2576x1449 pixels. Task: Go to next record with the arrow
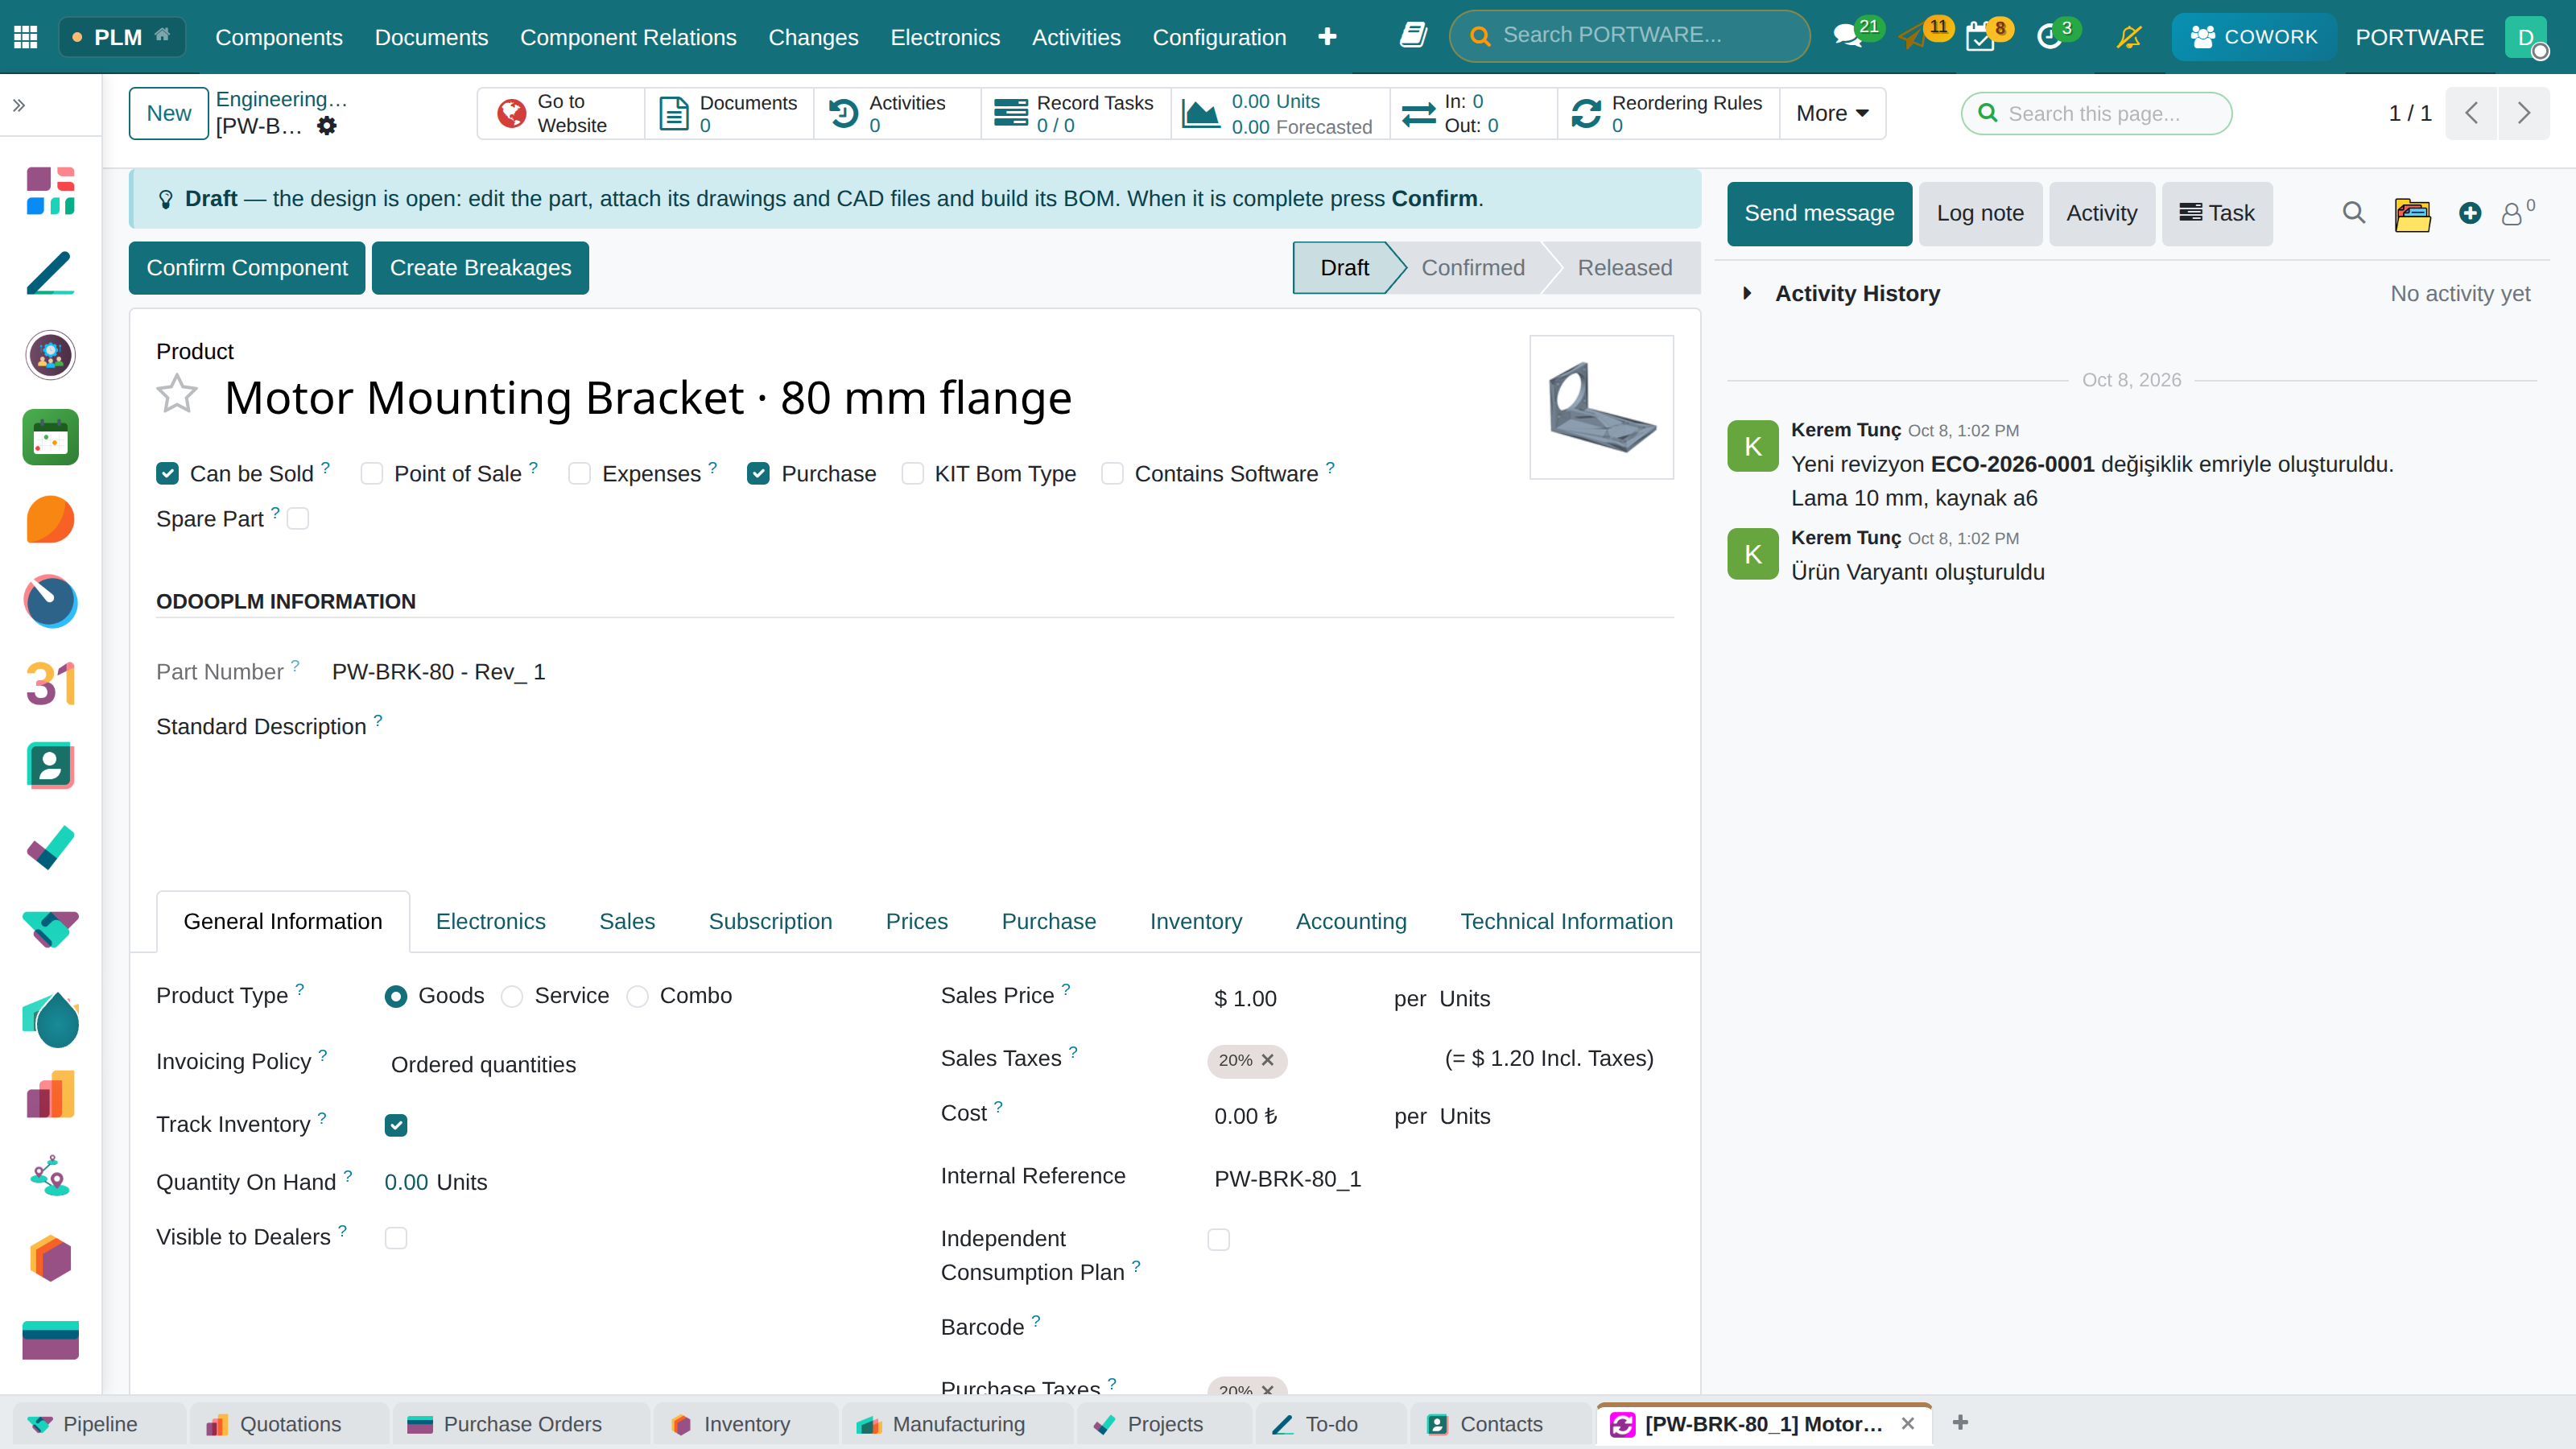tap(2524, 113)
